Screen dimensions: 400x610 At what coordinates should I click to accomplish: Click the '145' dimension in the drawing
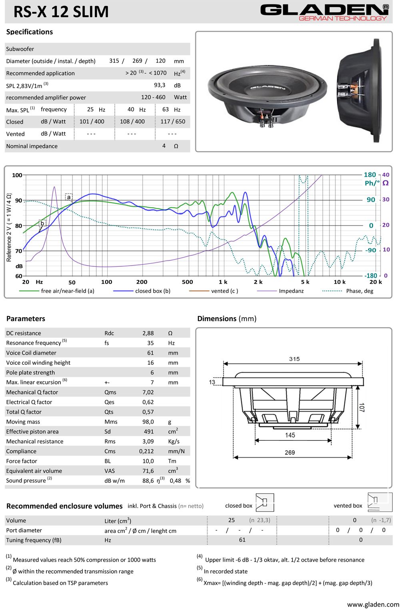(290, 435)
